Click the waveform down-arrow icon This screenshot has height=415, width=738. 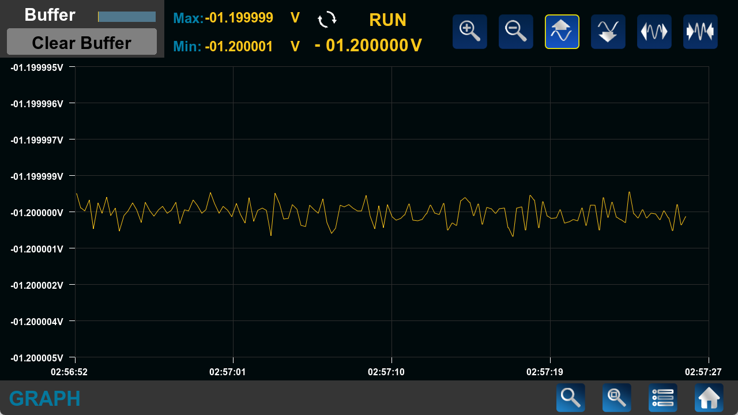pyautogui.click(x=608, y=32)
